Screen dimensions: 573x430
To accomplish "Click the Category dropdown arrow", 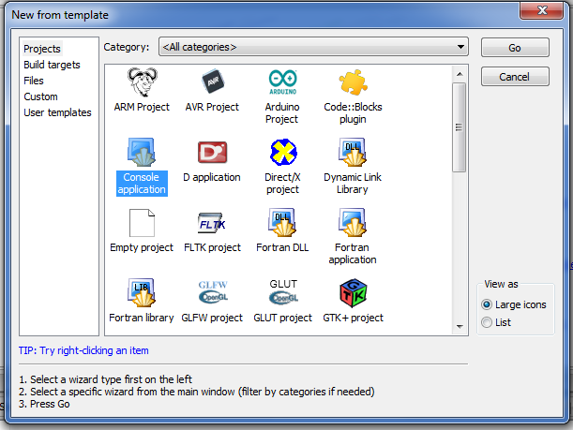I will pos(460,47).
